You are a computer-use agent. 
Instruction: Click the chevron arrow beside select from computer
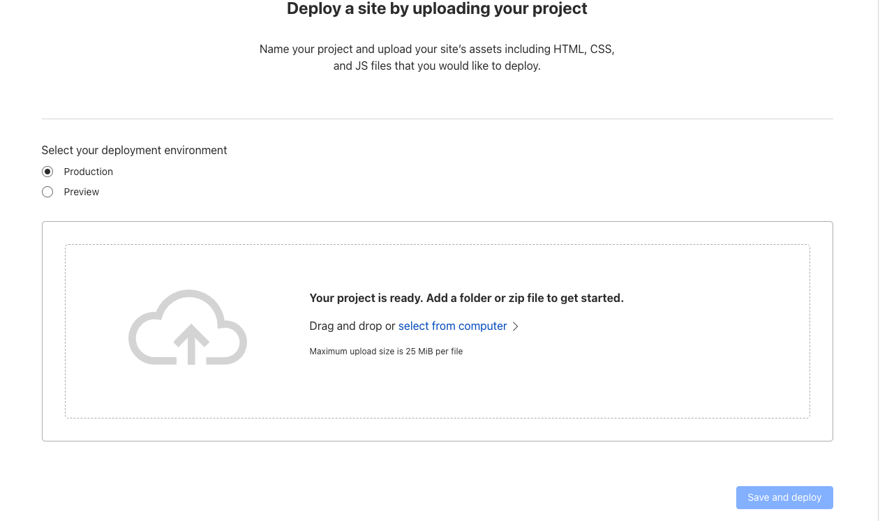click(516, 326)
